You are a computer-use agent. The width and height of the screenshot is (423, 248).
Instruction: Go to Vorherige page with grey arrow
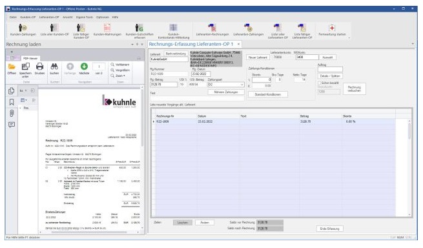point(70,69)
